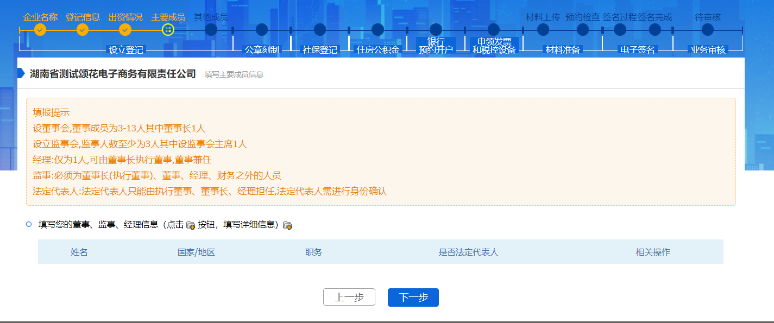Click the 姓名 column header
This screenshot has width=774, height=323.
79,252
